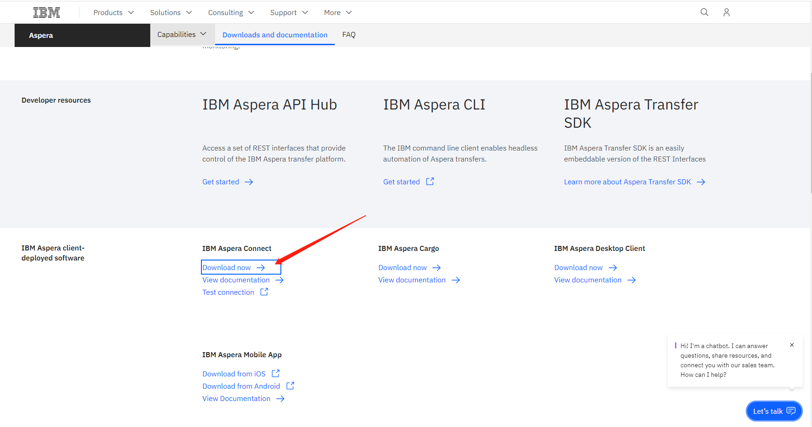Click the external link icon beside Download from iOS
The width and height of the screenshot is (812, 427).
click(275, 373)
